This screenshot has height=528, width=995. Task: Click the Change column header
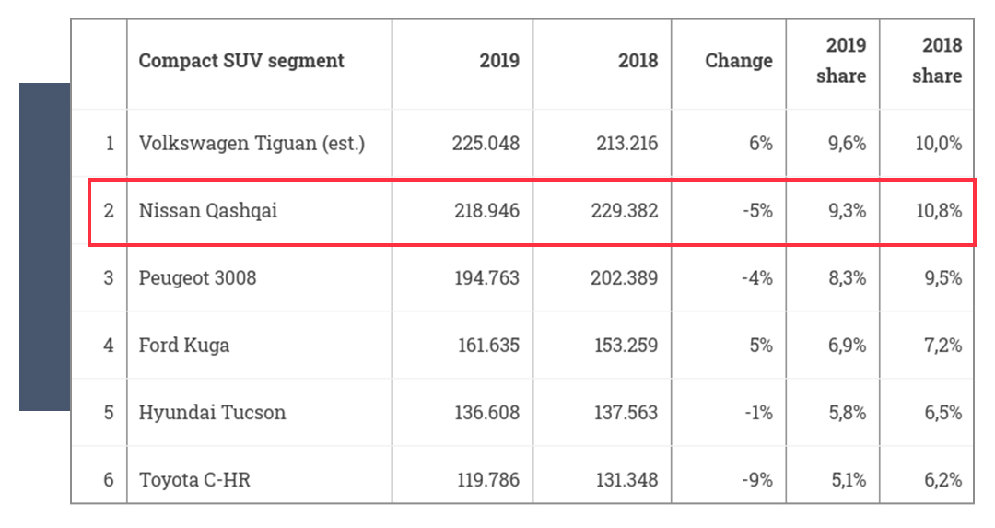click(738, 61)
